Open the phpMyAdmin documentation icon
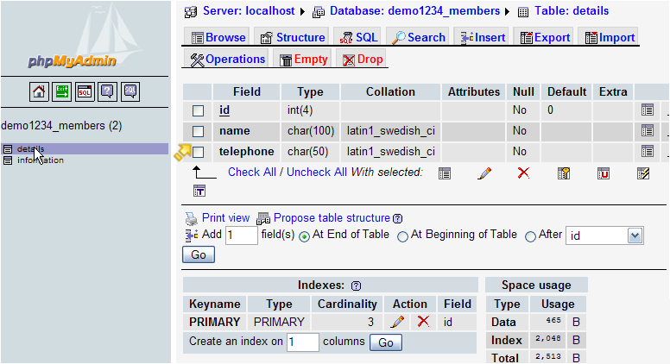 (x=107, y=91)
